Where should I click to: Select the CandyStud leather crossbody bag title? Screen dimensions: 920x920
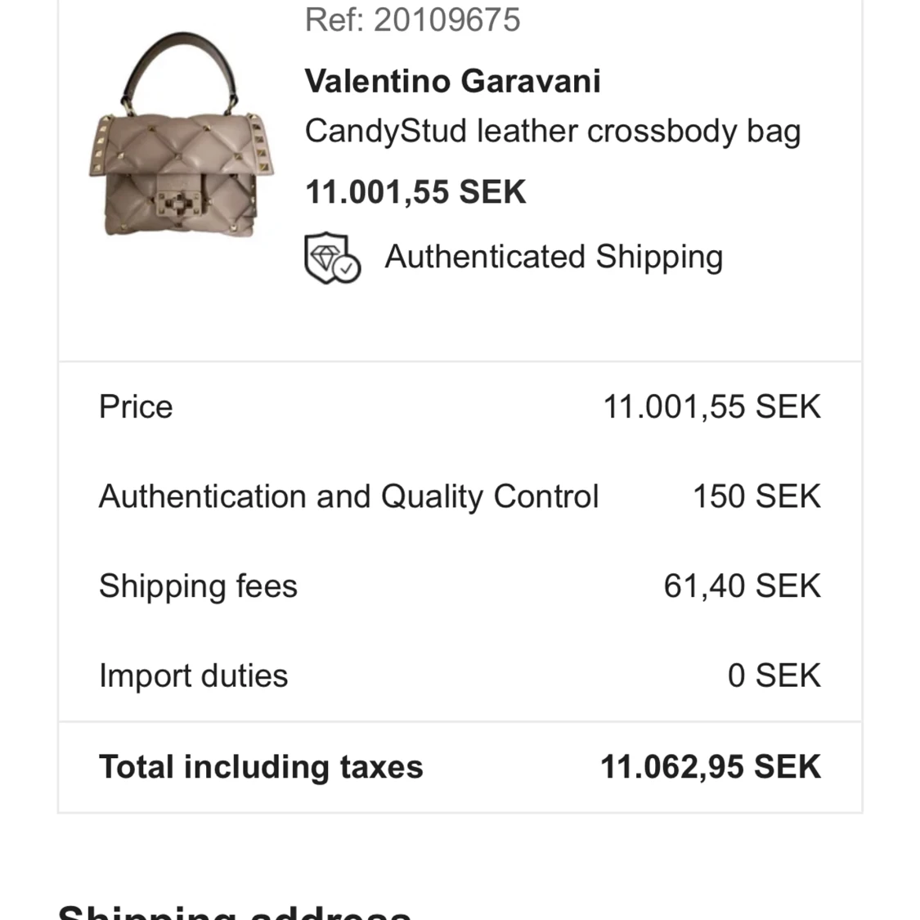553,132
